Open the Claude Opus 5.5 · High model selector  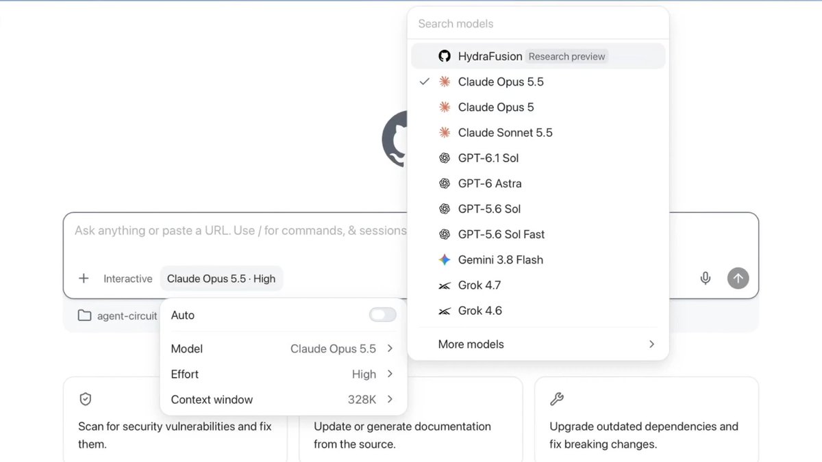(x=221, y=279)
